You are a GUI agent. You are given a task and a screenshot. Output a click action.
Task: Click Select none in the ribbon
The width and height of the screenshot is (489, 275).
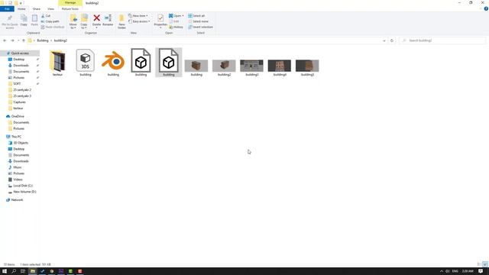(x=198, y=21)
